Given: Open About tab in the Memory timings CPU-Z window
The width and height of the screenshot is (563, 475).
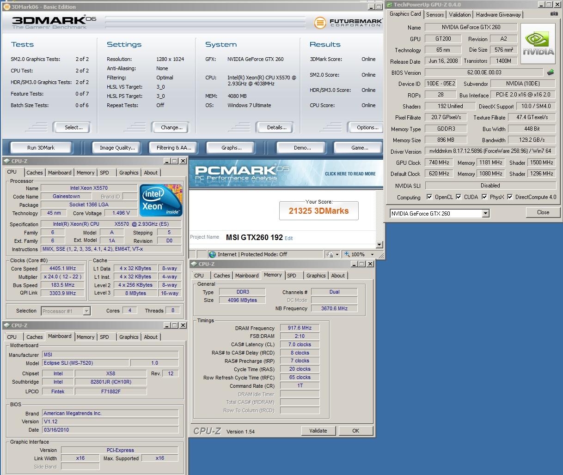Looking at the screenshot, I should [338, 276].
